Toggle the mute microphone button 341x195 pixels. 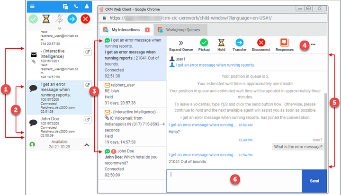(59, 19)
